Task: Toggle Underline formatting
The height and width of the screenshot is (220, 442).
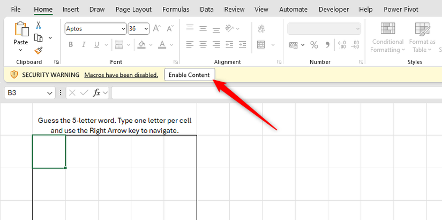Action: coord(96,45)
